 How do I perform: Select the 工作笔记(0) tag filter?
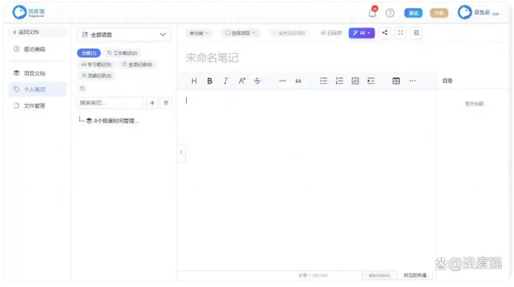(x=122, y=53)
